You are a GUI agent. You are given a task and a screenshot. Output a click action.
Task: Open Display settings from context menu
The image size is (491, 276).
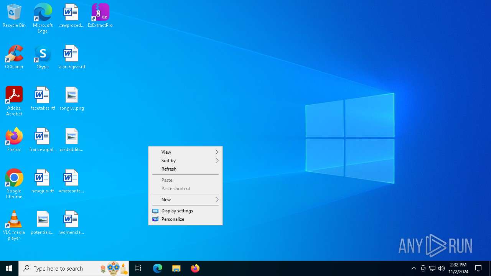pos(185,211)
